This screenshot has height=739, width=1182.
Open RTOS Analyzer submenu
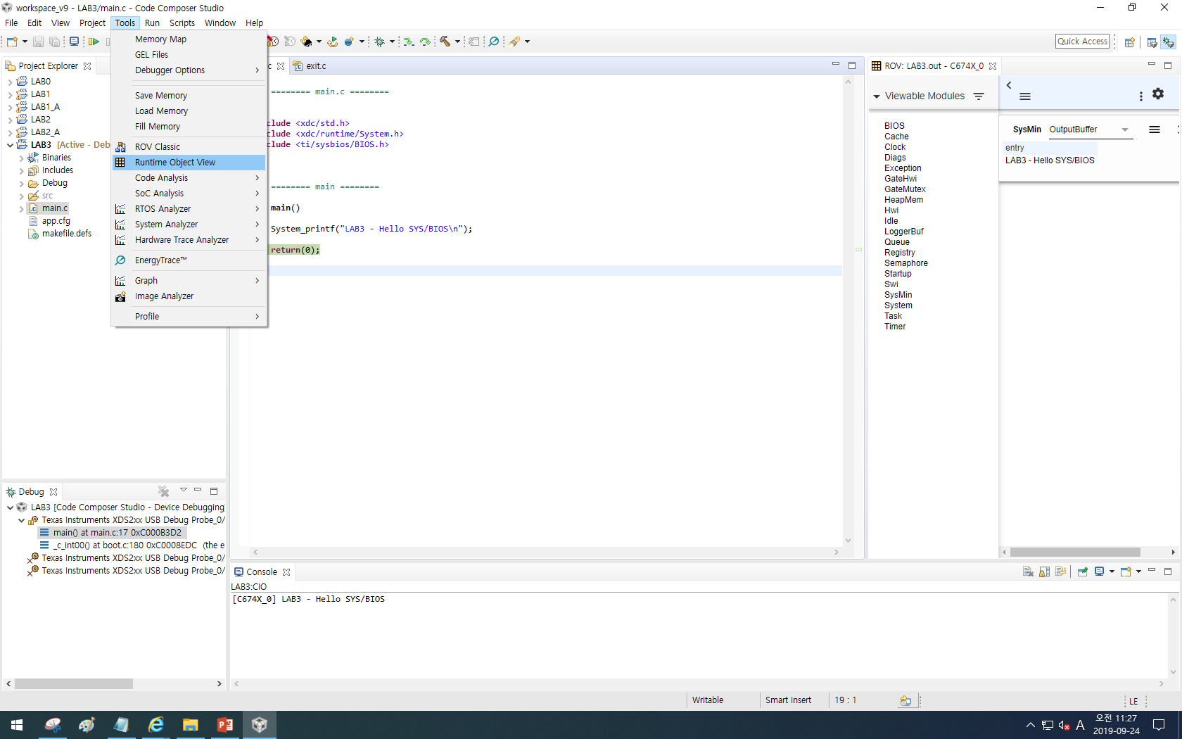click(x=189, y=209)
